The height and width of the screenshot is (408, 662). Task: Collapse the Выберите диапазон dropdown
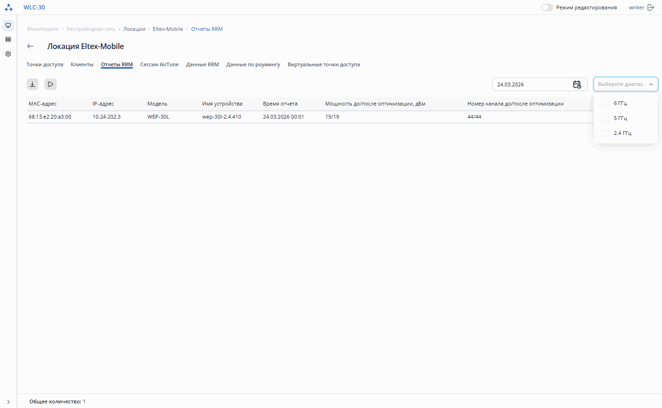coord(651,84)
